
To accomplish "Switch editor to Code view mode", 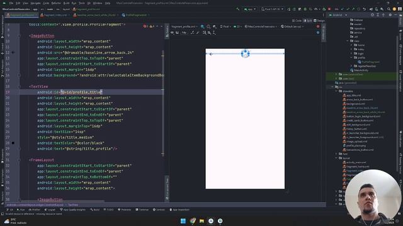I will 297,21.
